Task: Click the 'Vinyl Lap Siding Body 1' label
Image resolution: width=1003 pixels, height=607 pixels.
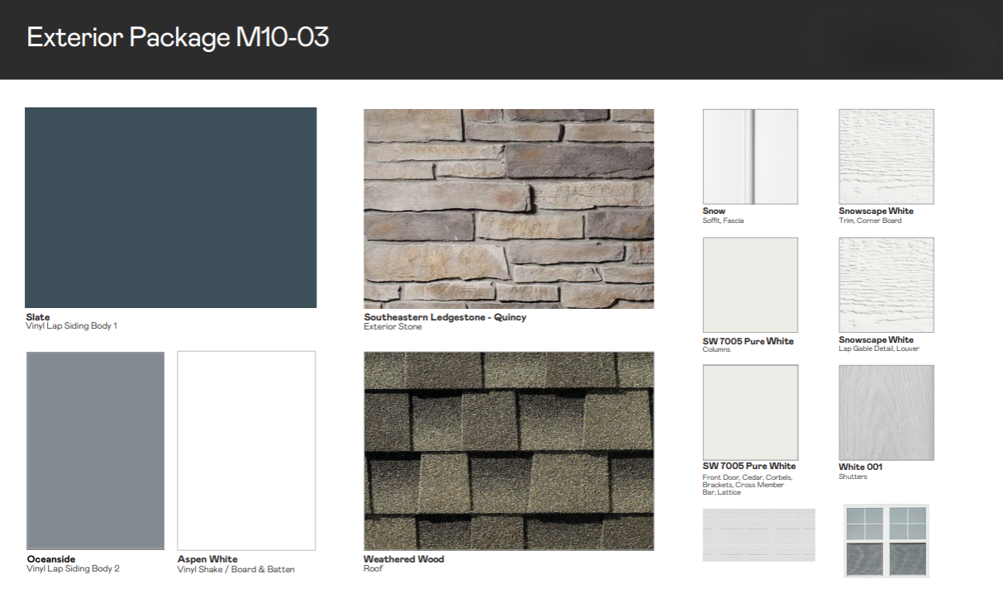Action: (x=72, y=326)
